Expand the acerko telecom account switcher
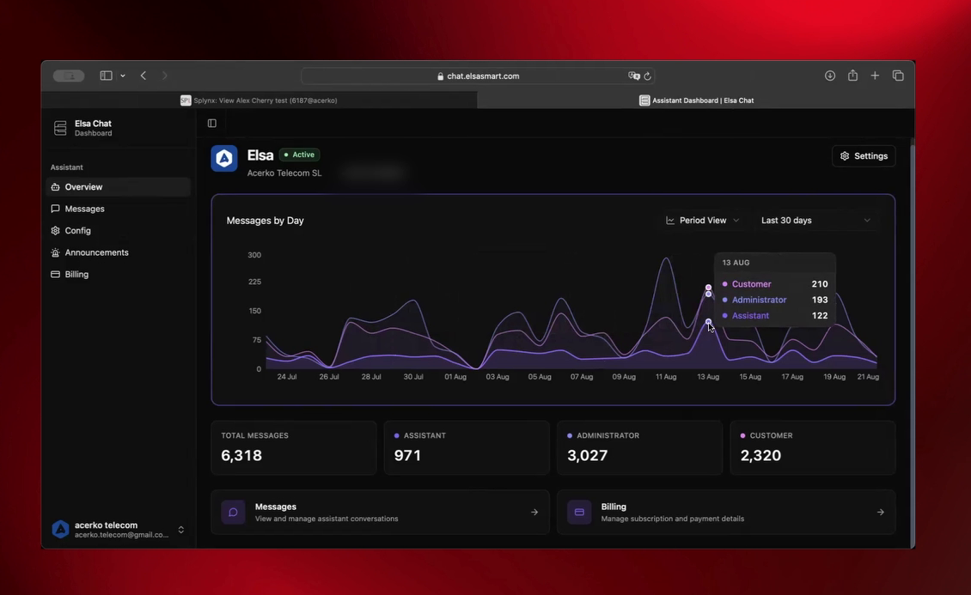This screenshot has width=971, height=595. (x=119, y=530)
